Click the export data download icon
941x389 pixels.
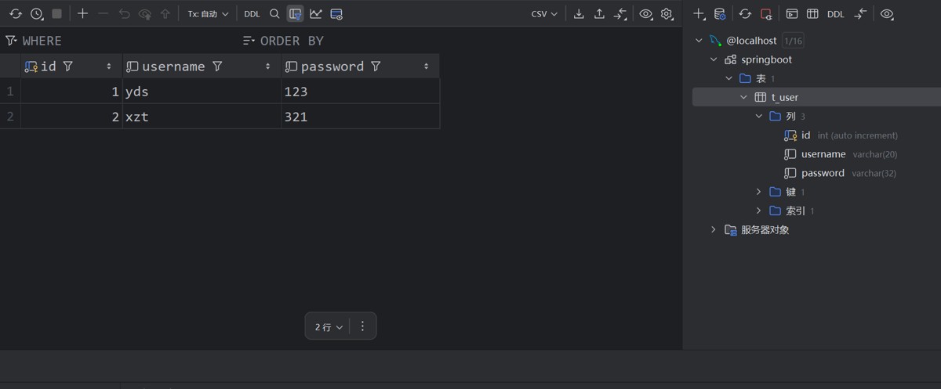pos(579,14)
